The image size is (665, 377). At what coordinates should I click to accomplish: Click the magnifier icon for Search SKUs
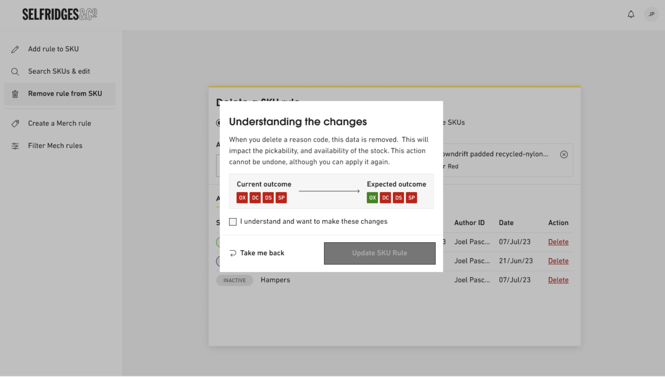click(x=15, y=72)
